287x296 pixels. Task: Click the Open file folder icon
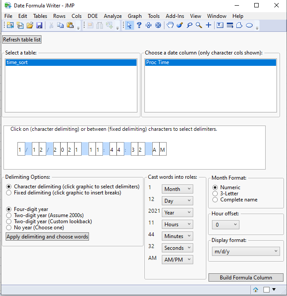point(30,25)
